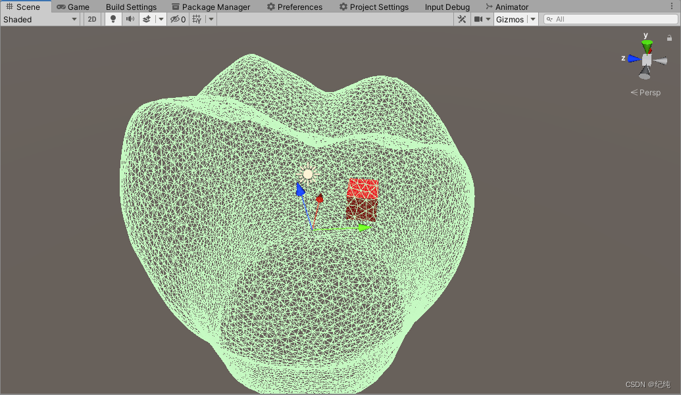Viewport: 681px width, 395px height.
Task: Toggle the scene gizmo lock padlock
Action: tap(669, 38)
